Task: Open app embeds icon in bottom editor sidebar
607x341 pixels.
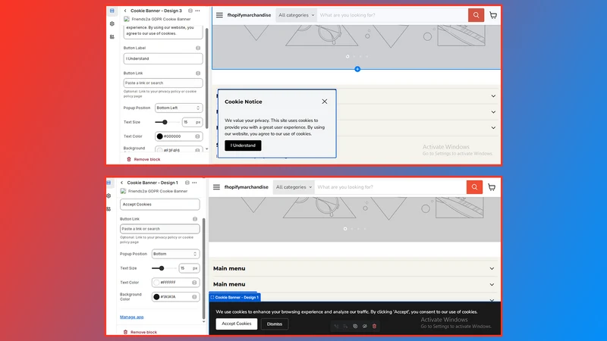Action: coord(109,209)
